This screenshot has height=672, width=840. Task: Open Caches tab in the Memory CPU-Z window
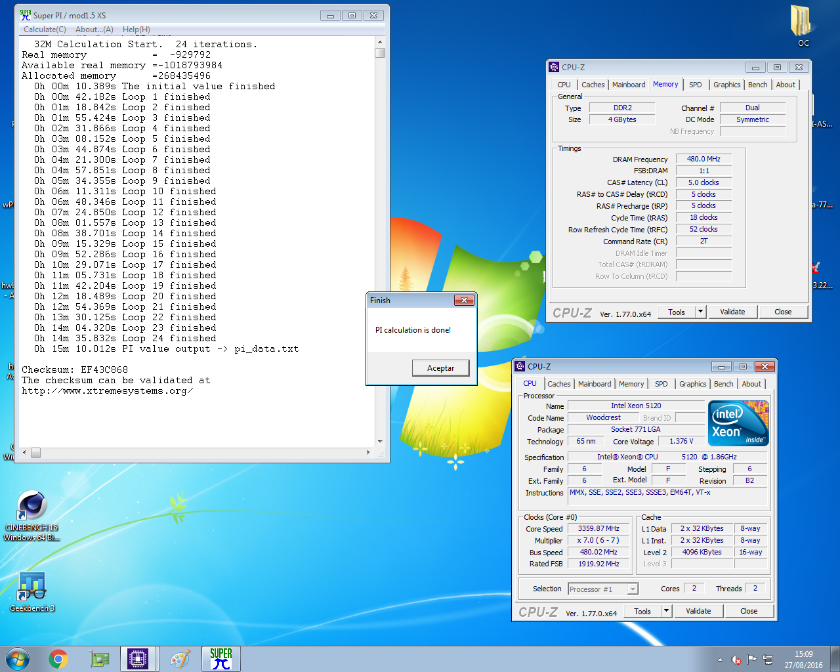pyautogui.click(x=593, y=85)
